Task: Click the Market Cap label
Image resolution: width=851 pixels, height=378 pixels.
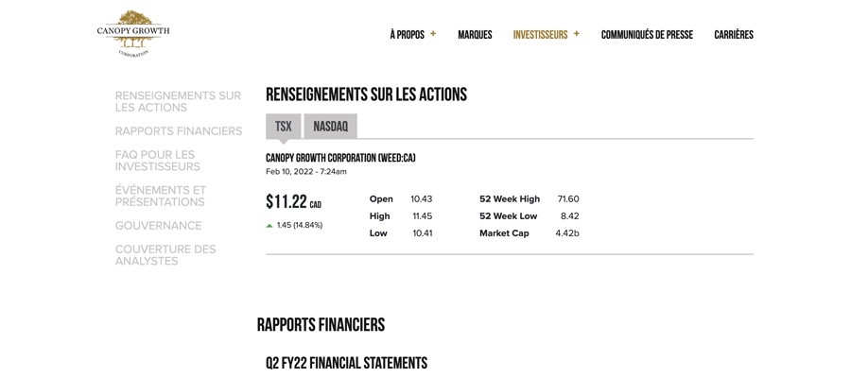Action: click(x=504, y=233)
